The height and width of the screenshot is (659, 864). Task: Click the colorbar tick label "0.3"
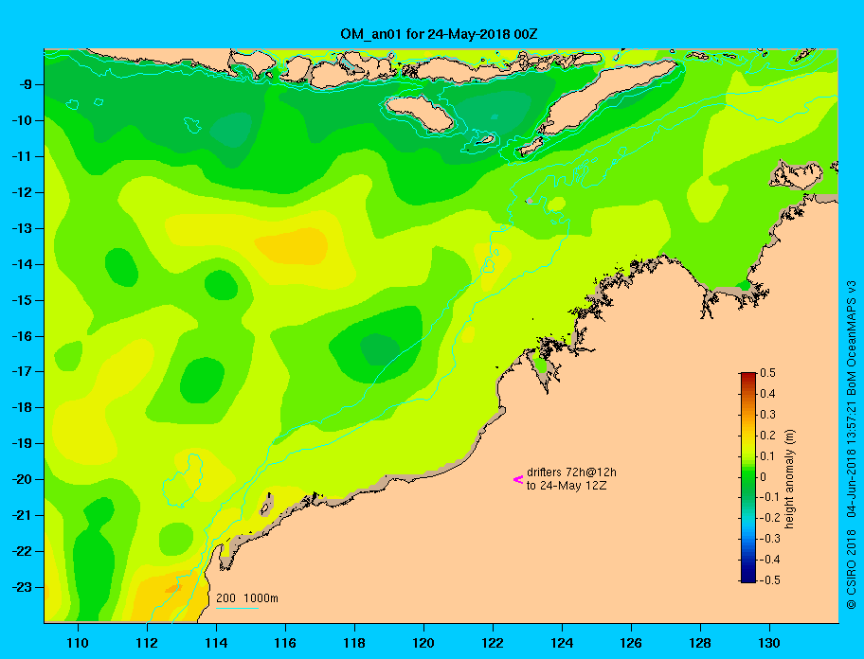coord(767,415)
